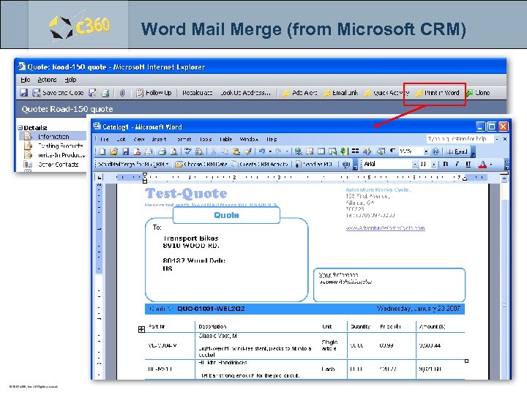Viewport: 527px width, 395px height.
Task: Click the paperclip attach icon in Quote toolbar
Action: click(122, 93)
